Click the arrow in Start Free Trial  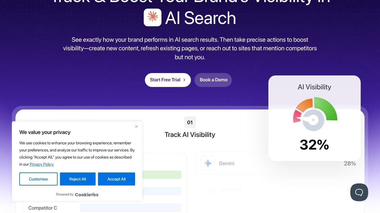point(184,80)
